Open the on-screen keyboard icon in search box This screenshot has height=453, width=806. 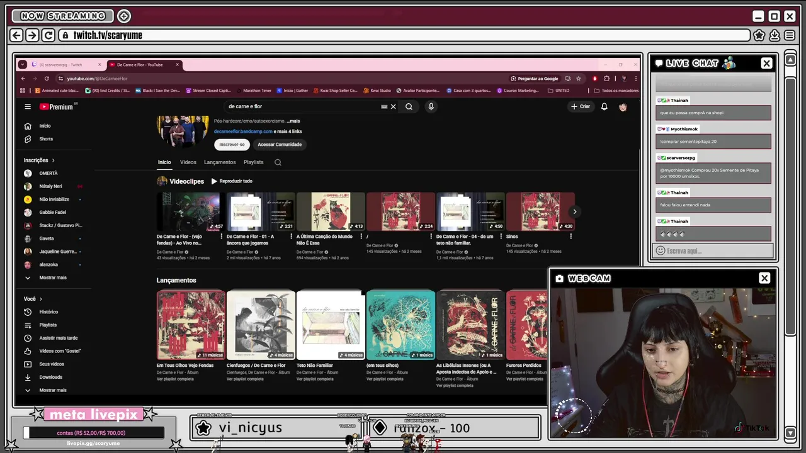click(x=384, y=107)
